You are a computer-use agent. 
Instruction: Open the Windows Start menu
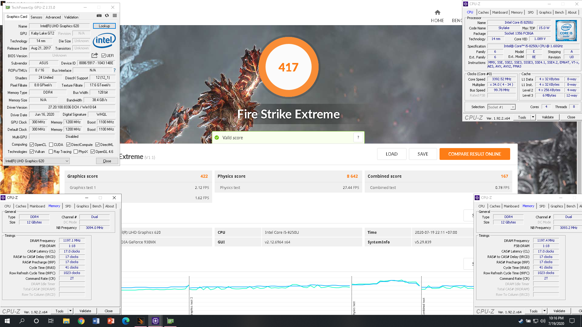point(7,321)
